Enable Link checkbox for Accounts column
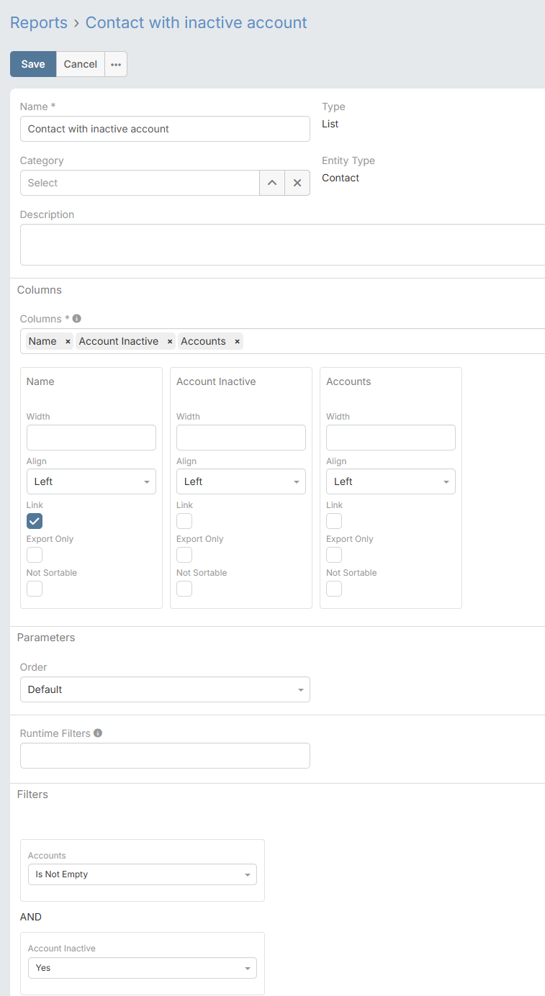The width and height of the screenshot is (545, 996). pos(334,521)
